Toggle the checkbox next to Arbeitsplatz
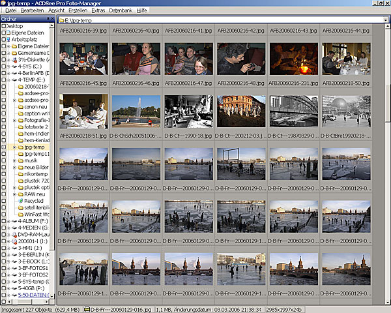 click(3, 39)
